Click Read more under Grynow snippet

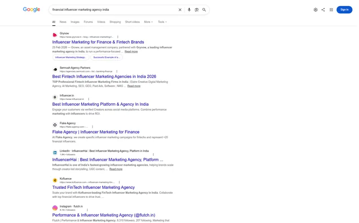(x=131, y=52)
